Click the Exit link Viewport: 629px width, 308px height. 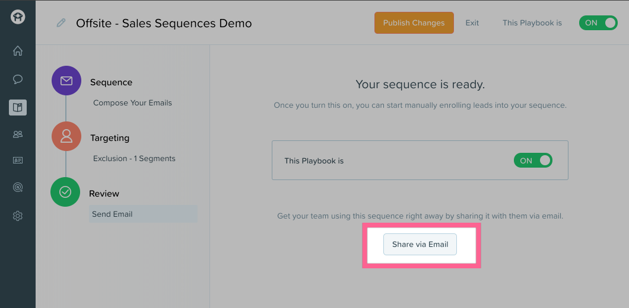point(472,23)
